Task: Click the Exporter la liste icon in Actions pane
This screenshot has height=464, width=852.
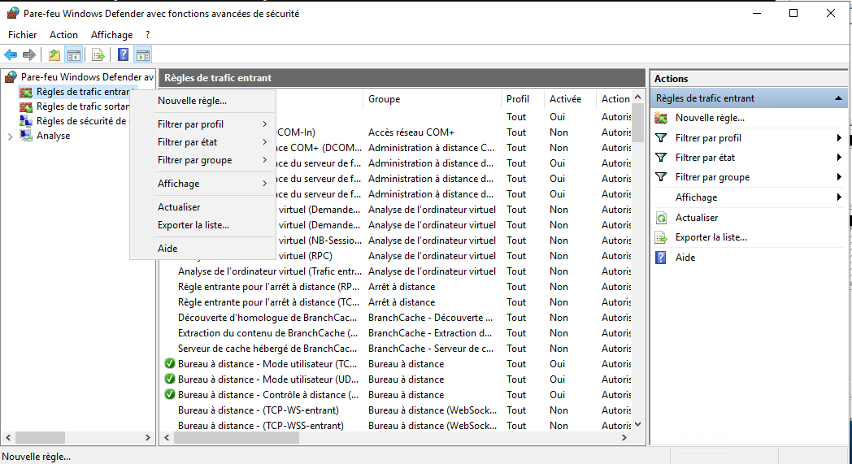Action: (x=661, y=237)
